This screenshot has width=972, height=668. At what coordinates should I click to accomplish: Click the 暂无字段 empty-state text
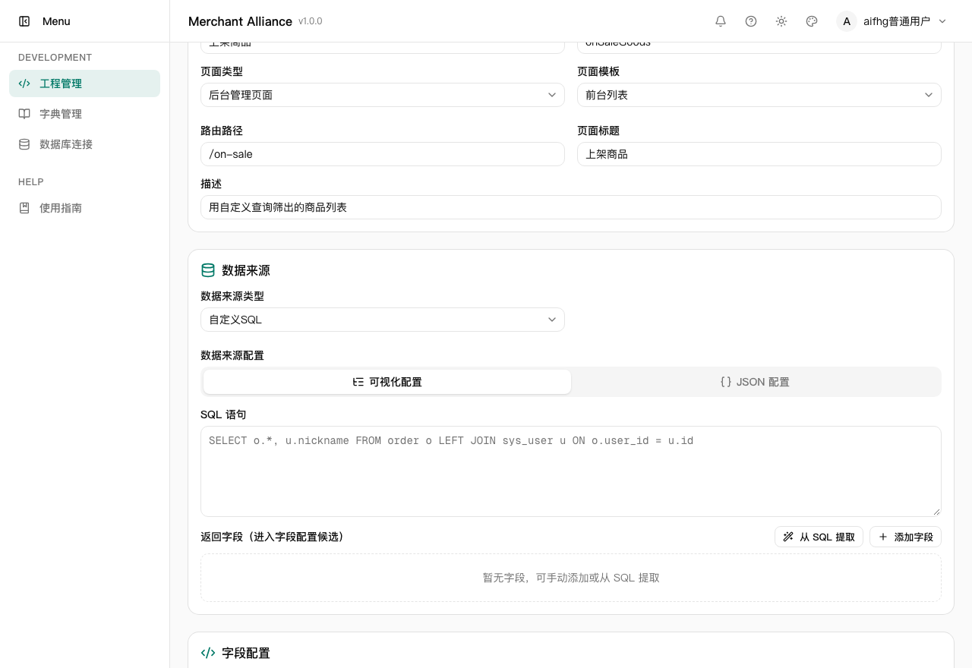pos(571,578)
